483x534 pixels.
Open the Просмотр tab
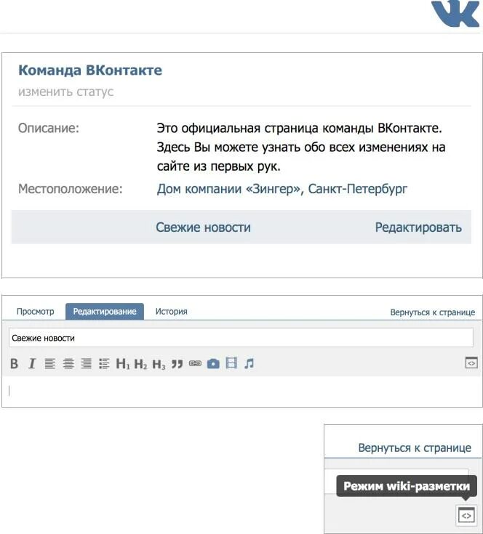[x=36, y=311]
